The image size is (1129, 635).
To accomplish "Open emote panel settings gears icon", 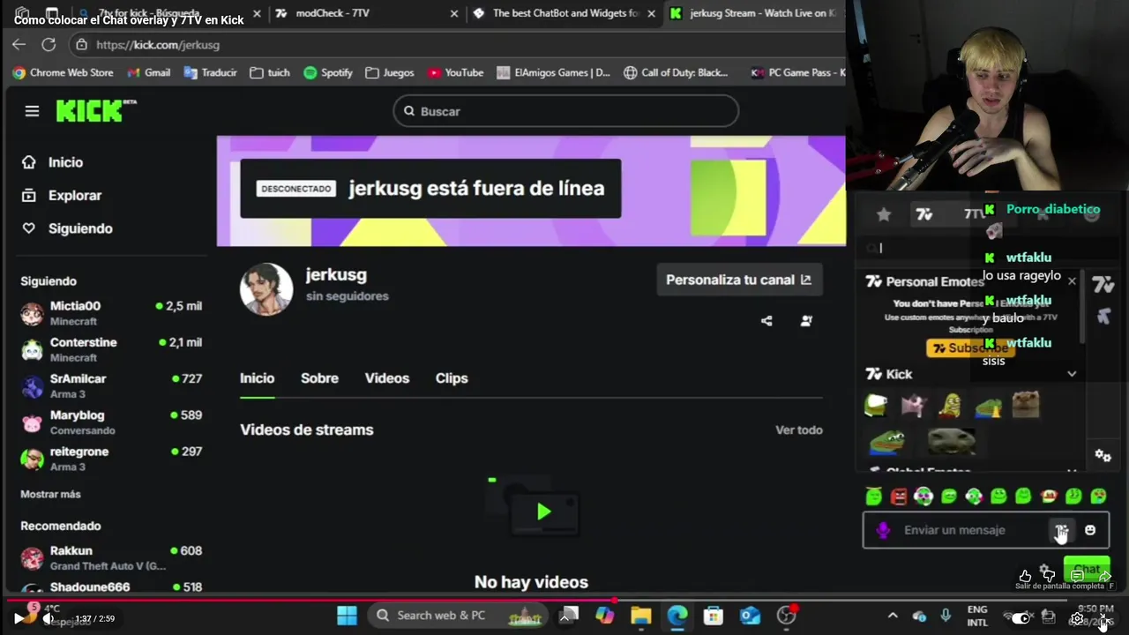I will [1103, 455].
